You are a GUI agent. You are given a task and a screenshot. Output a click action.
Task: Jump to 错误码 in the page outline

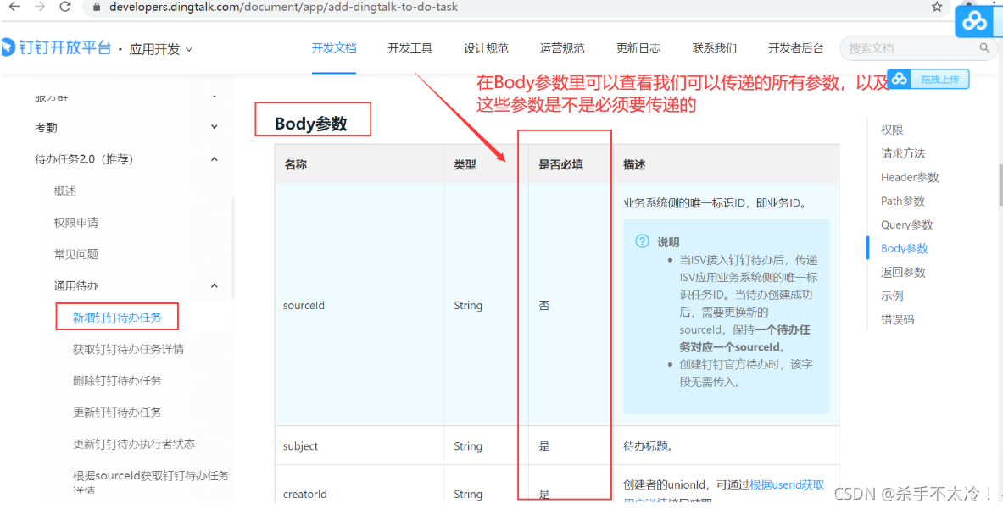[898, 319]
